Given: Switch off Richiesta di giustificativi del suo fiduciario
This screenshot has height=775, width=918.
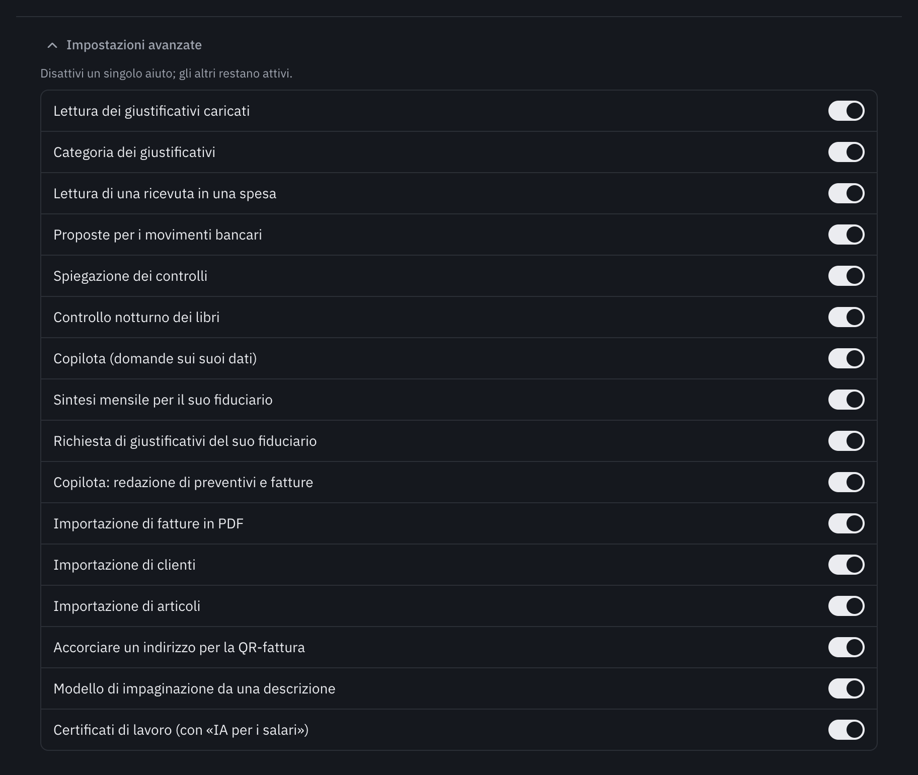Looking at the screenshot, I should [846, 441].
